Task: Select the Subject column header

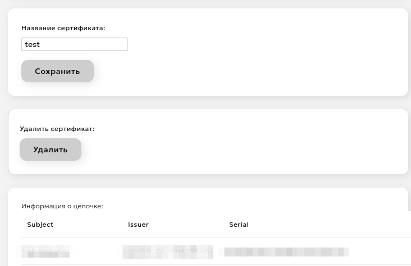Action: [40, 225]
